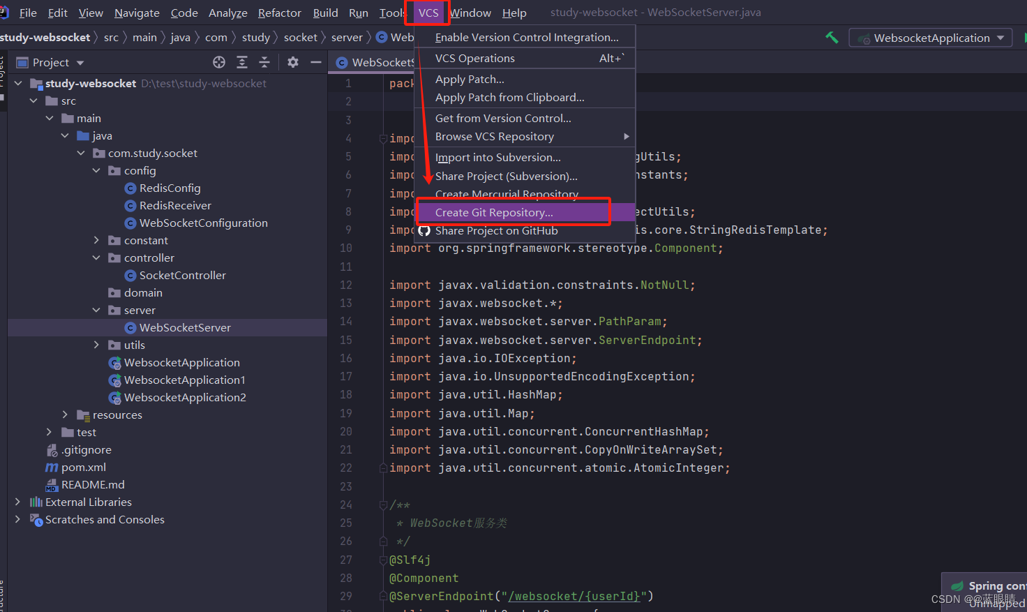This screenshot has width=1027, height=612.
Task: Open WebsocketApplication1 class
Action: pyautogui.click(x=184, y=380)
